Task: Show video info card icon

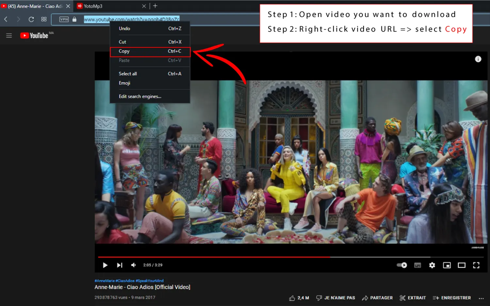Action: click(x=478, y=59)
